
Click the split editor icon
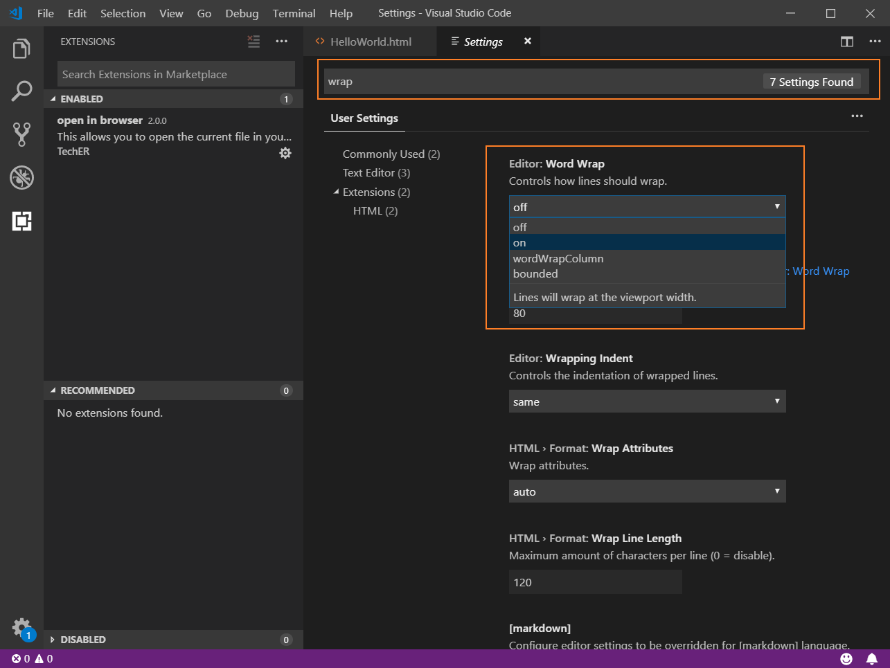click(846, 42)
